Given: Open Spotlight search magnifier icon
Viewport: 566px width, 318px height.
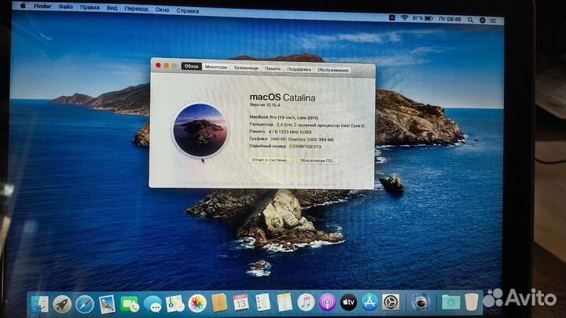Looking at the screenshot, I should (470, 20).
